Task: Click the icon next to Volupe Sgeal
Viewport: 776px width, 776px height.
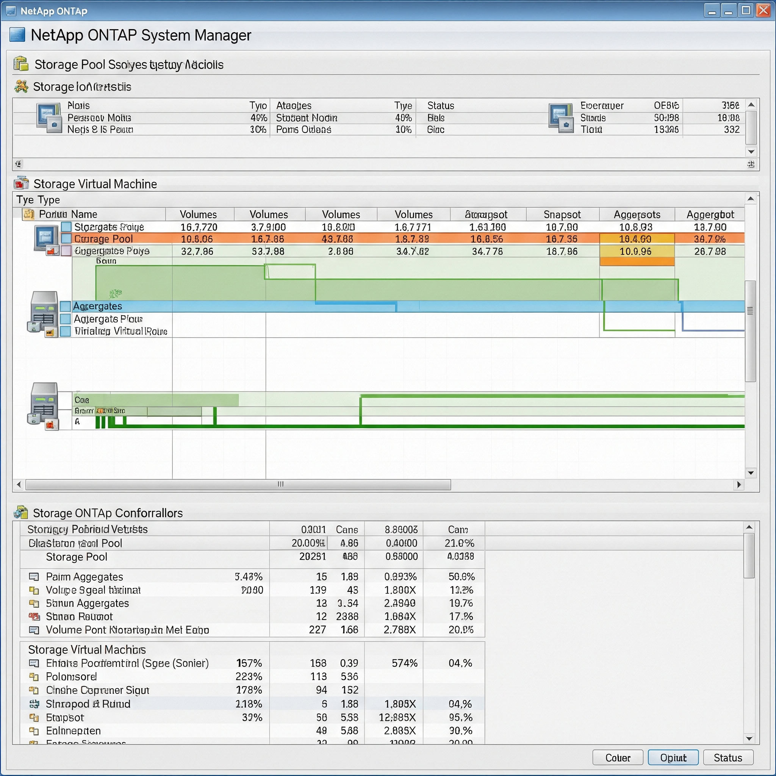Action: coord(34,590)
